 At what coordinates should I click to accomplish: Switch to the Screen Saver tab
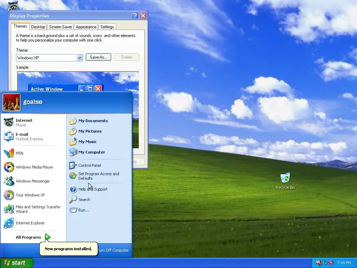click(x=60, y=27)
